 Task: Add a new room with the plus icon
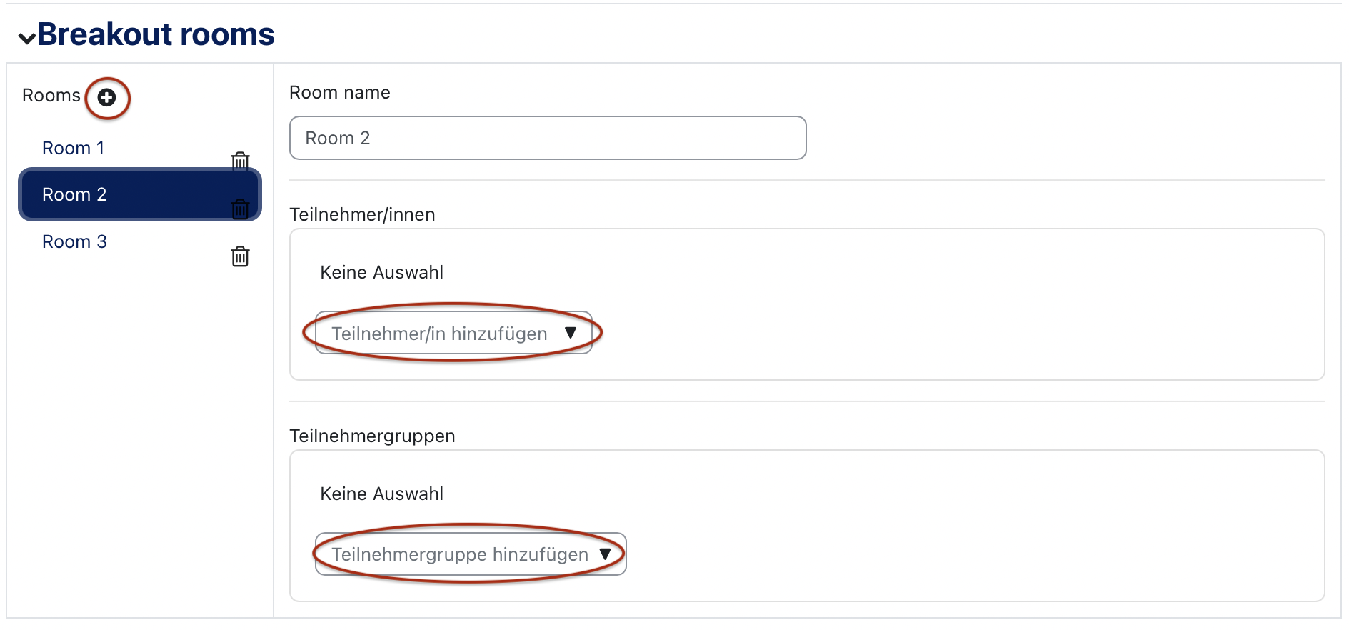tap(107, 97)
